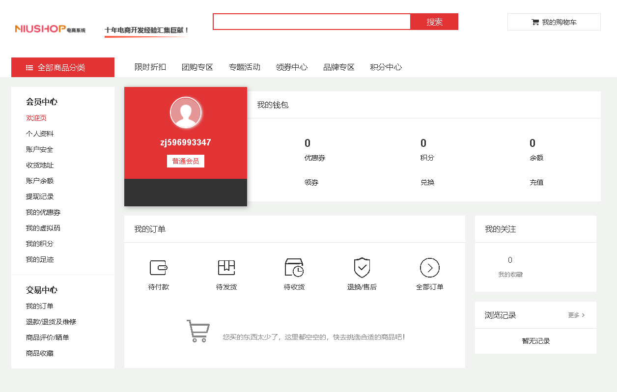Click the wallet icon for 待付款 orders
Image resolution: width=617 pixels, height=392 pixels.
[158, 268]
